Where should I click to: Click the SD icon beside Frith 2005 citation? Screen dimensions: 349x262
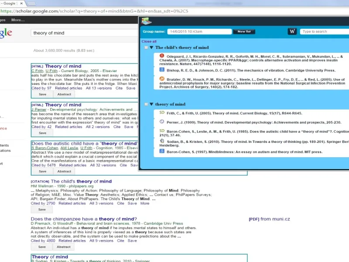click(x=162, y=113)
